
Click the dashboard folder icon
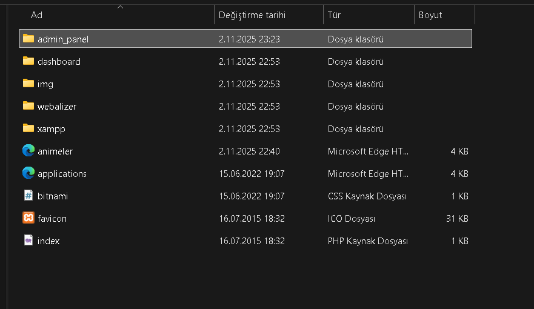pyautogui.click(x=28, y=61)
